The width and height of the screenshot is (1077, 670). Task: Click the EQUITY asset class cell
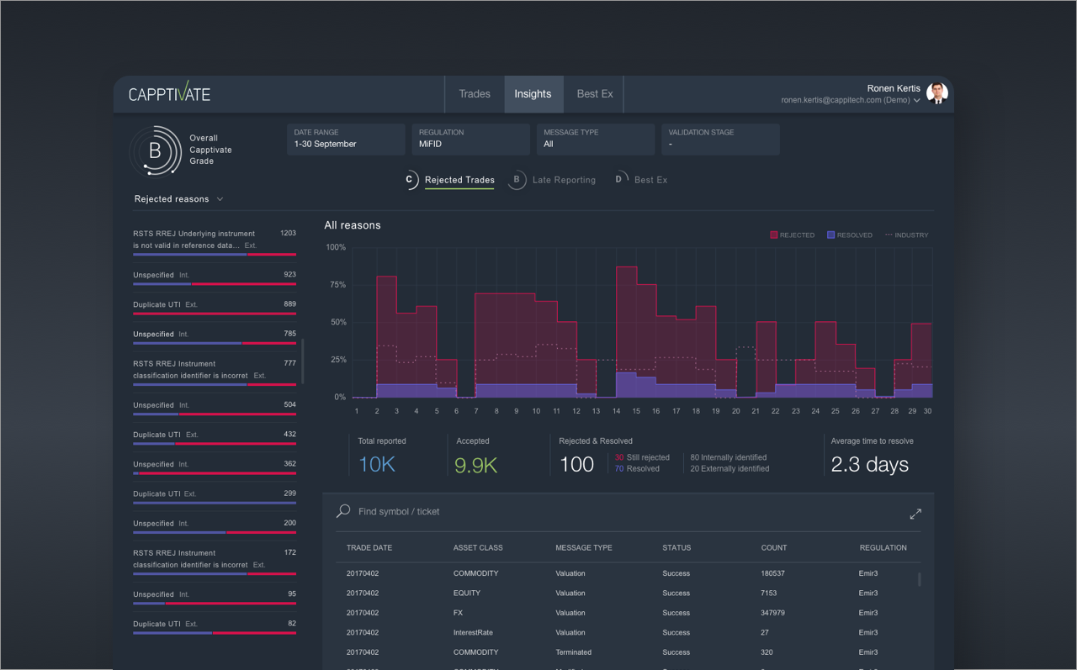click(467, 594)
